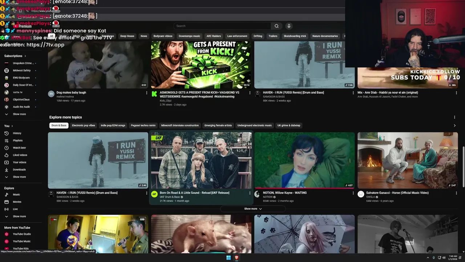The image size is (465, 262).
Task: Click the Windows Start button
Action: coord(229,258)
